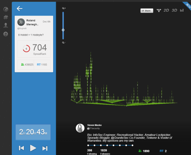Open the help question mark icon
191x155 pixels.
(x=6, y=34)
